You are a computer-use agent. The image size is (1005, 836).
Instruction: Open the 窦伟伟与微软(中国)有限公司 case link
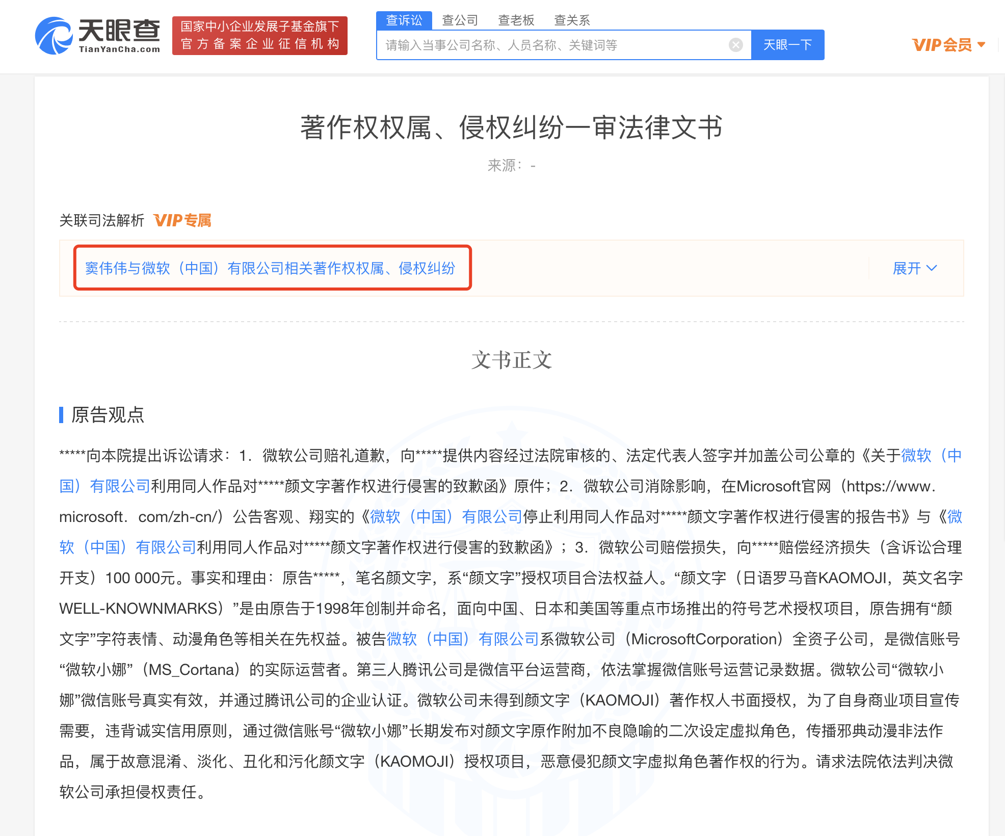(x=270, y=268)
